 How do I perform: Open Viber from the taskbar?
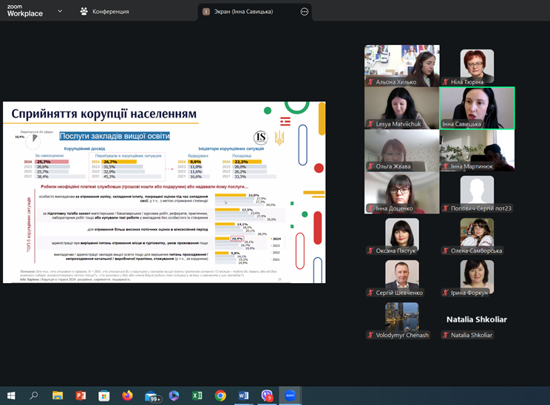[x=268, y=395]
